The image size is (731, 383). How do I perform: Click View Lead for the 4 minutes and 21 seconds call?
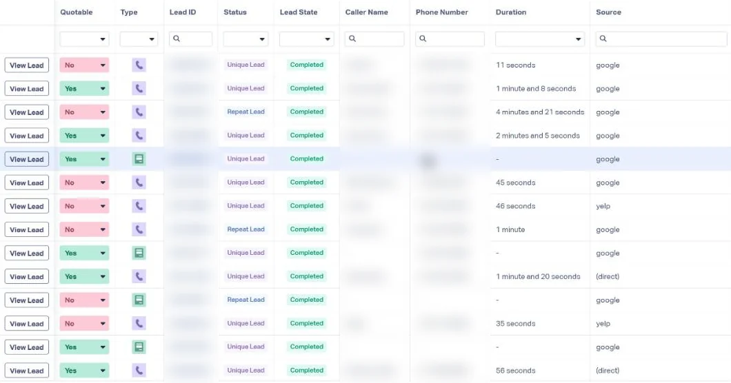[x=27, y=112]
